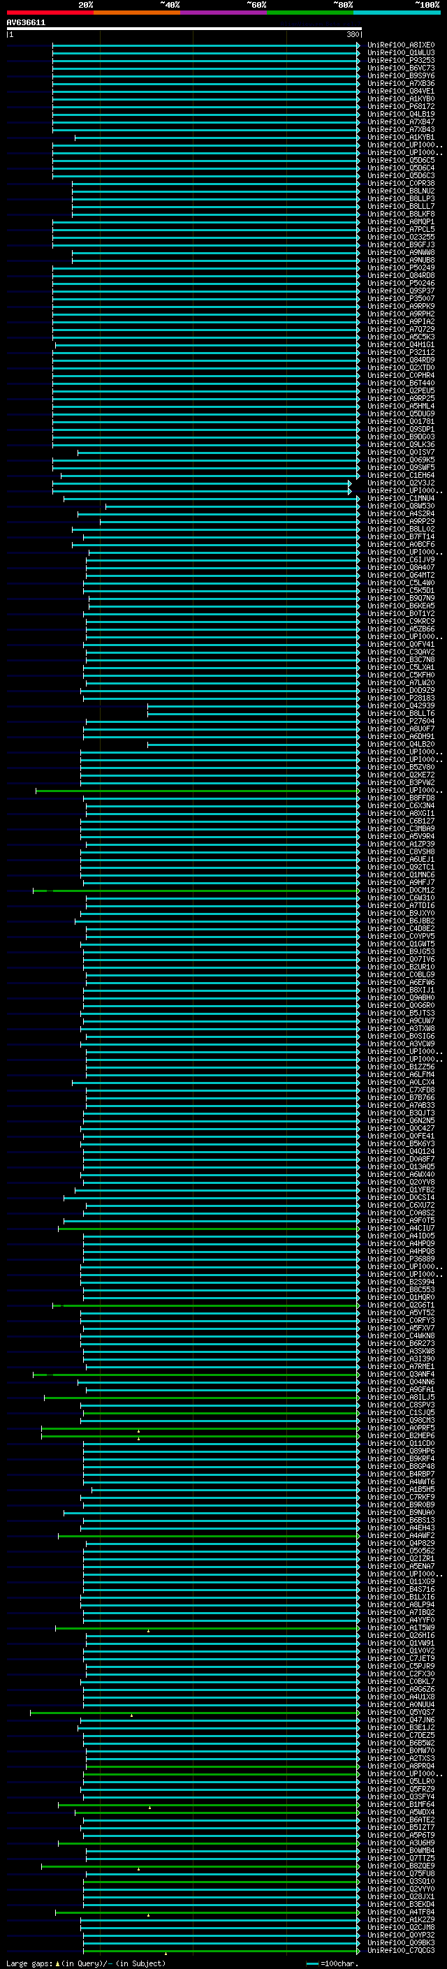447x1969 pixels.
Task: Select the UniRef100_A8MQP1 label
Action: coord(400,221)
